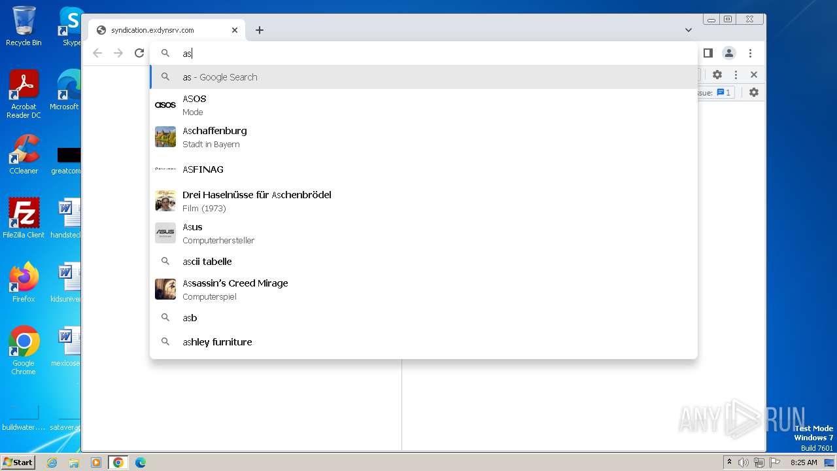837x471 pixels.
Task: Open DevTools customize three-dot menu
Action: tap(736, 75)
